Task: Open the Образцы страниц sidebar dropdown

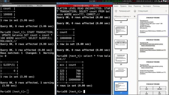Action: click(123, 16)
